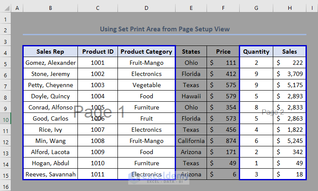Screen dimensions: 318x191
Task: Select column G header
Action: (x=256, y=8)
